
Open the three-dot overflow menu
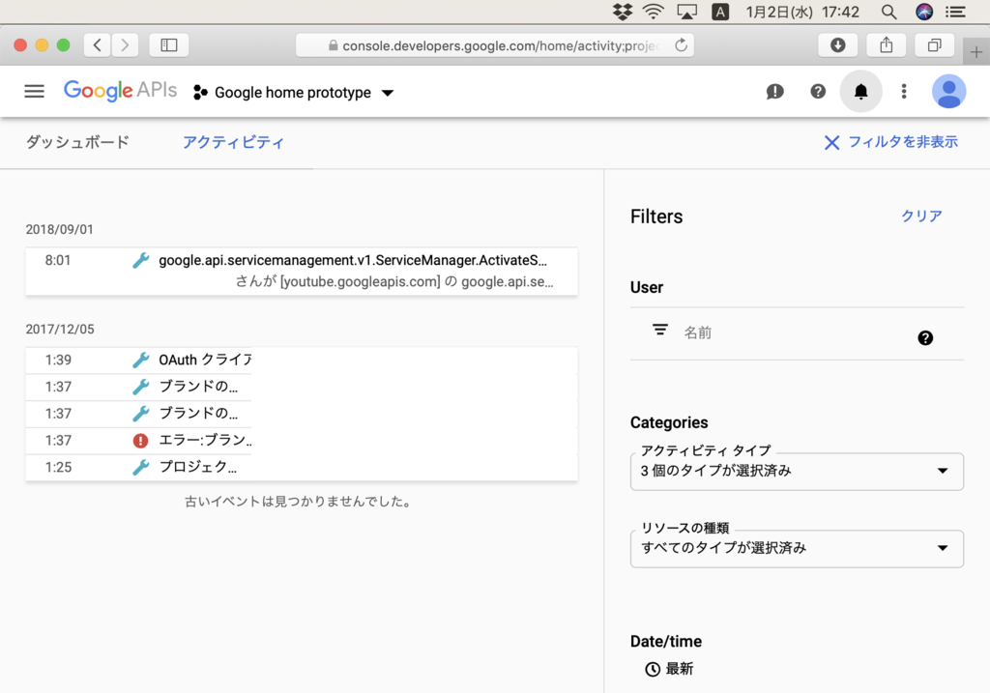point(903,91)
